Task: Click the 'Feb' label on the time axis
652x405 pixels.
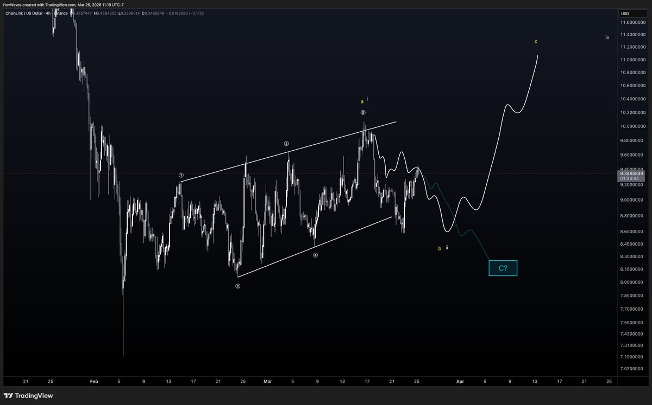Action: tap(94, 381)
